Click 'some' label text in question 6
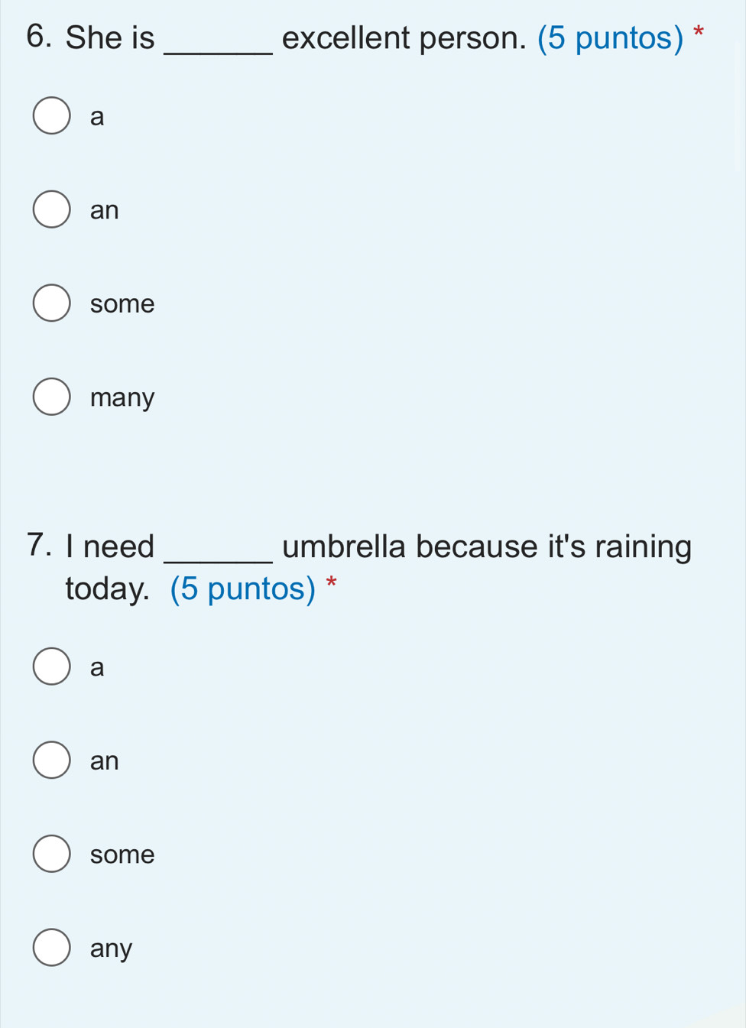This screenshot has height=1028, width=746. (122, 304)
